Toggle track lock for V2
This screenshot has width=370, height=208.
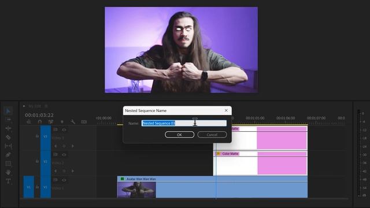(x=37, y=162)
